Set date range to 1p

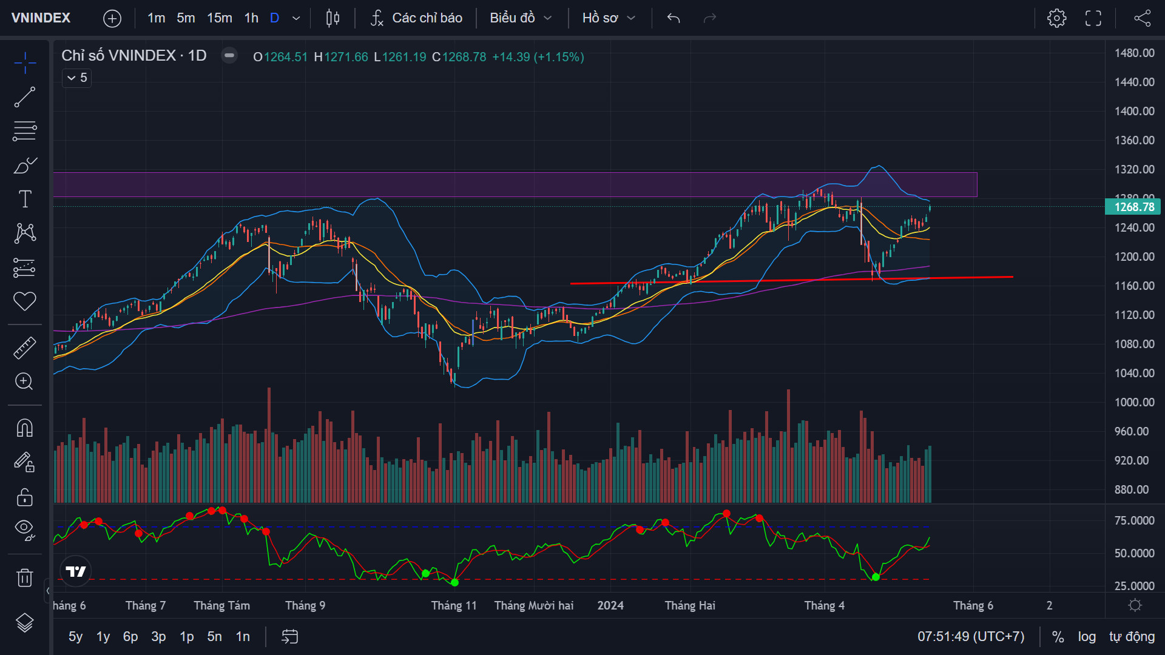[186, 637]
